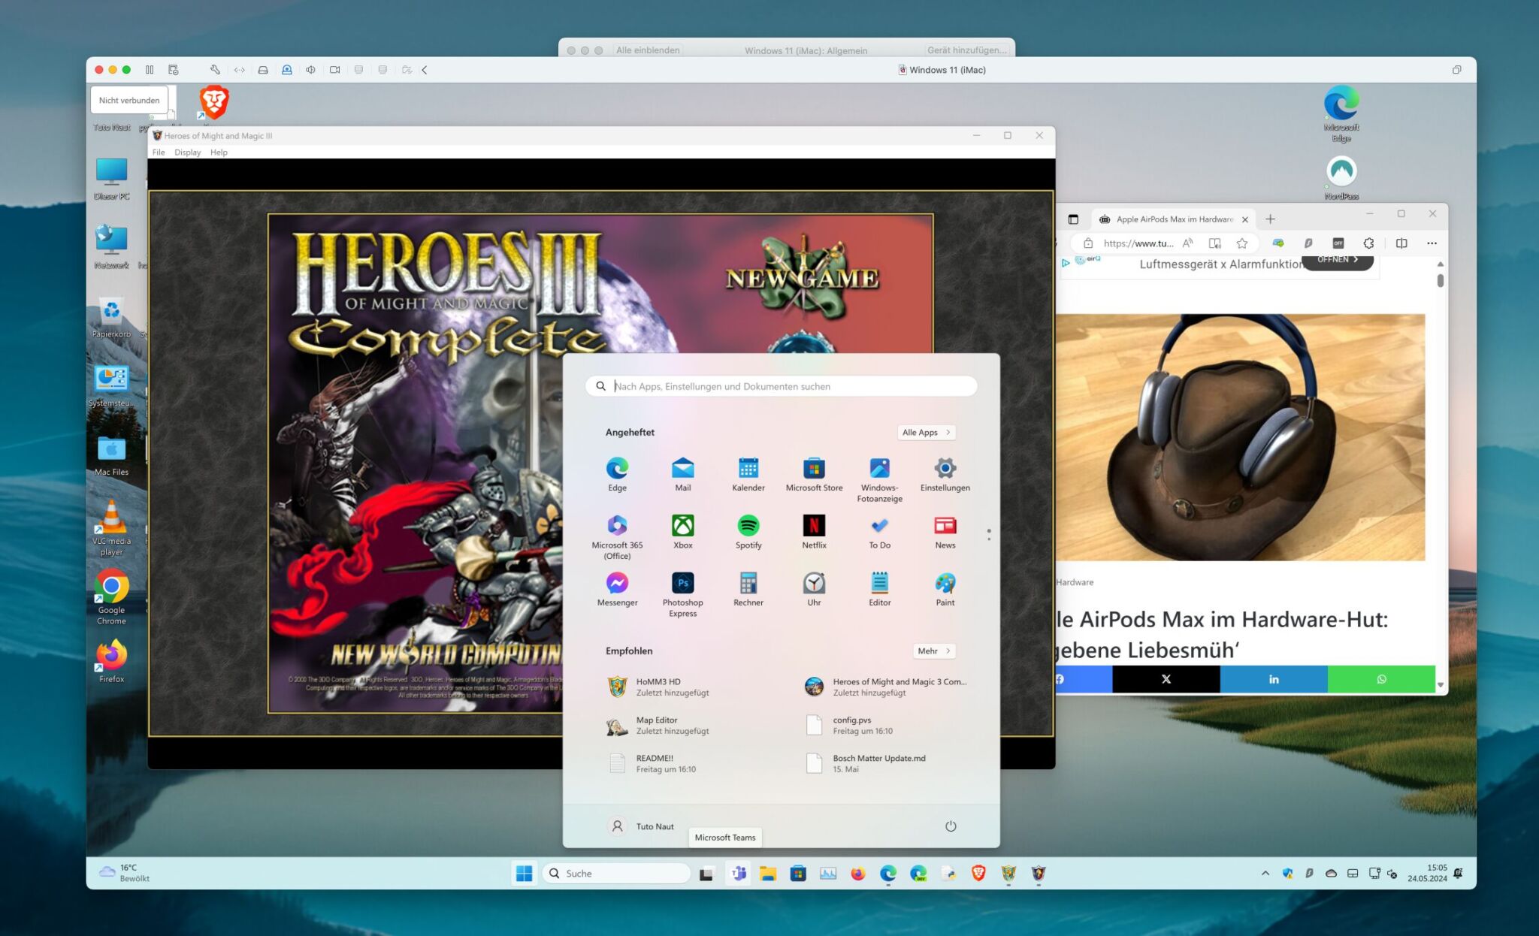
Task: Click the Edge address bar URL
Action: coord(1138,243)
